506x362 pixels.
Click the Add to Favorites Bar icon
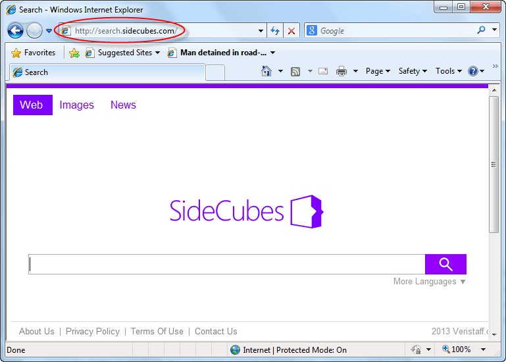coord(74,53)
